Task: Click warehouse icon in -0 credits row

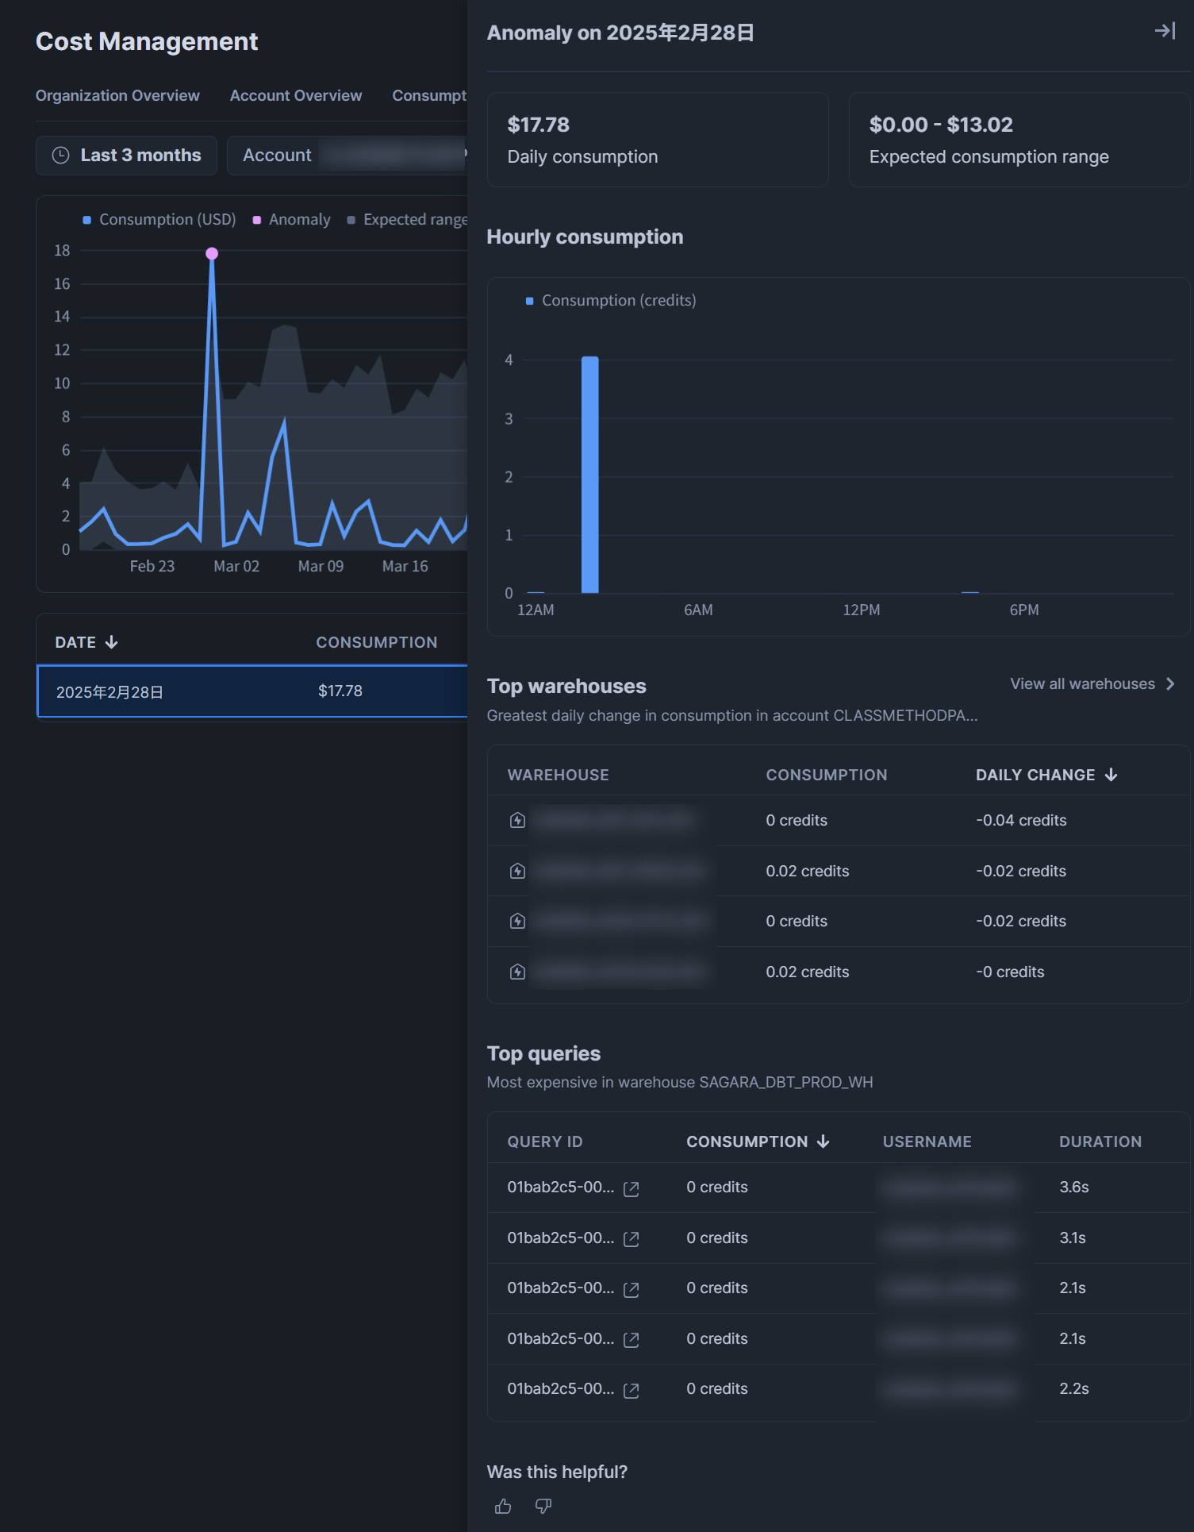Action: [x=517, y=972]
